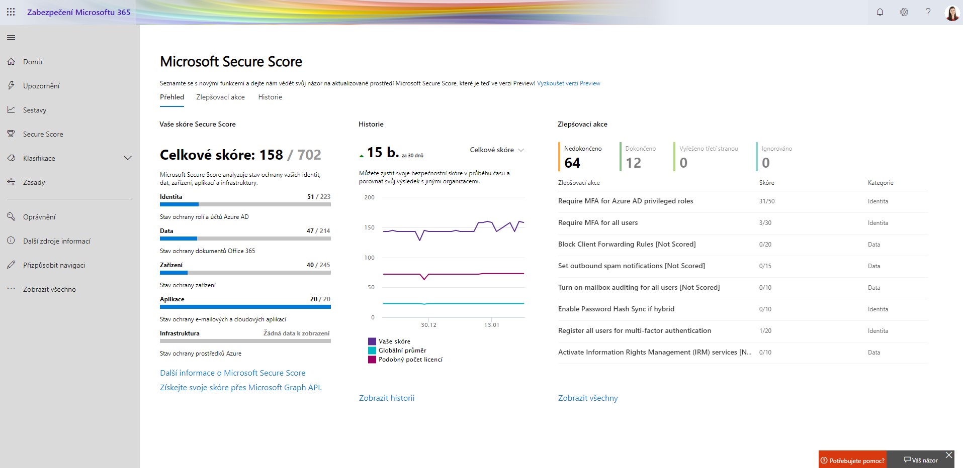Click the Klasifikace tag icon
This screenshot has height=468, width=963.
point(11,158)
